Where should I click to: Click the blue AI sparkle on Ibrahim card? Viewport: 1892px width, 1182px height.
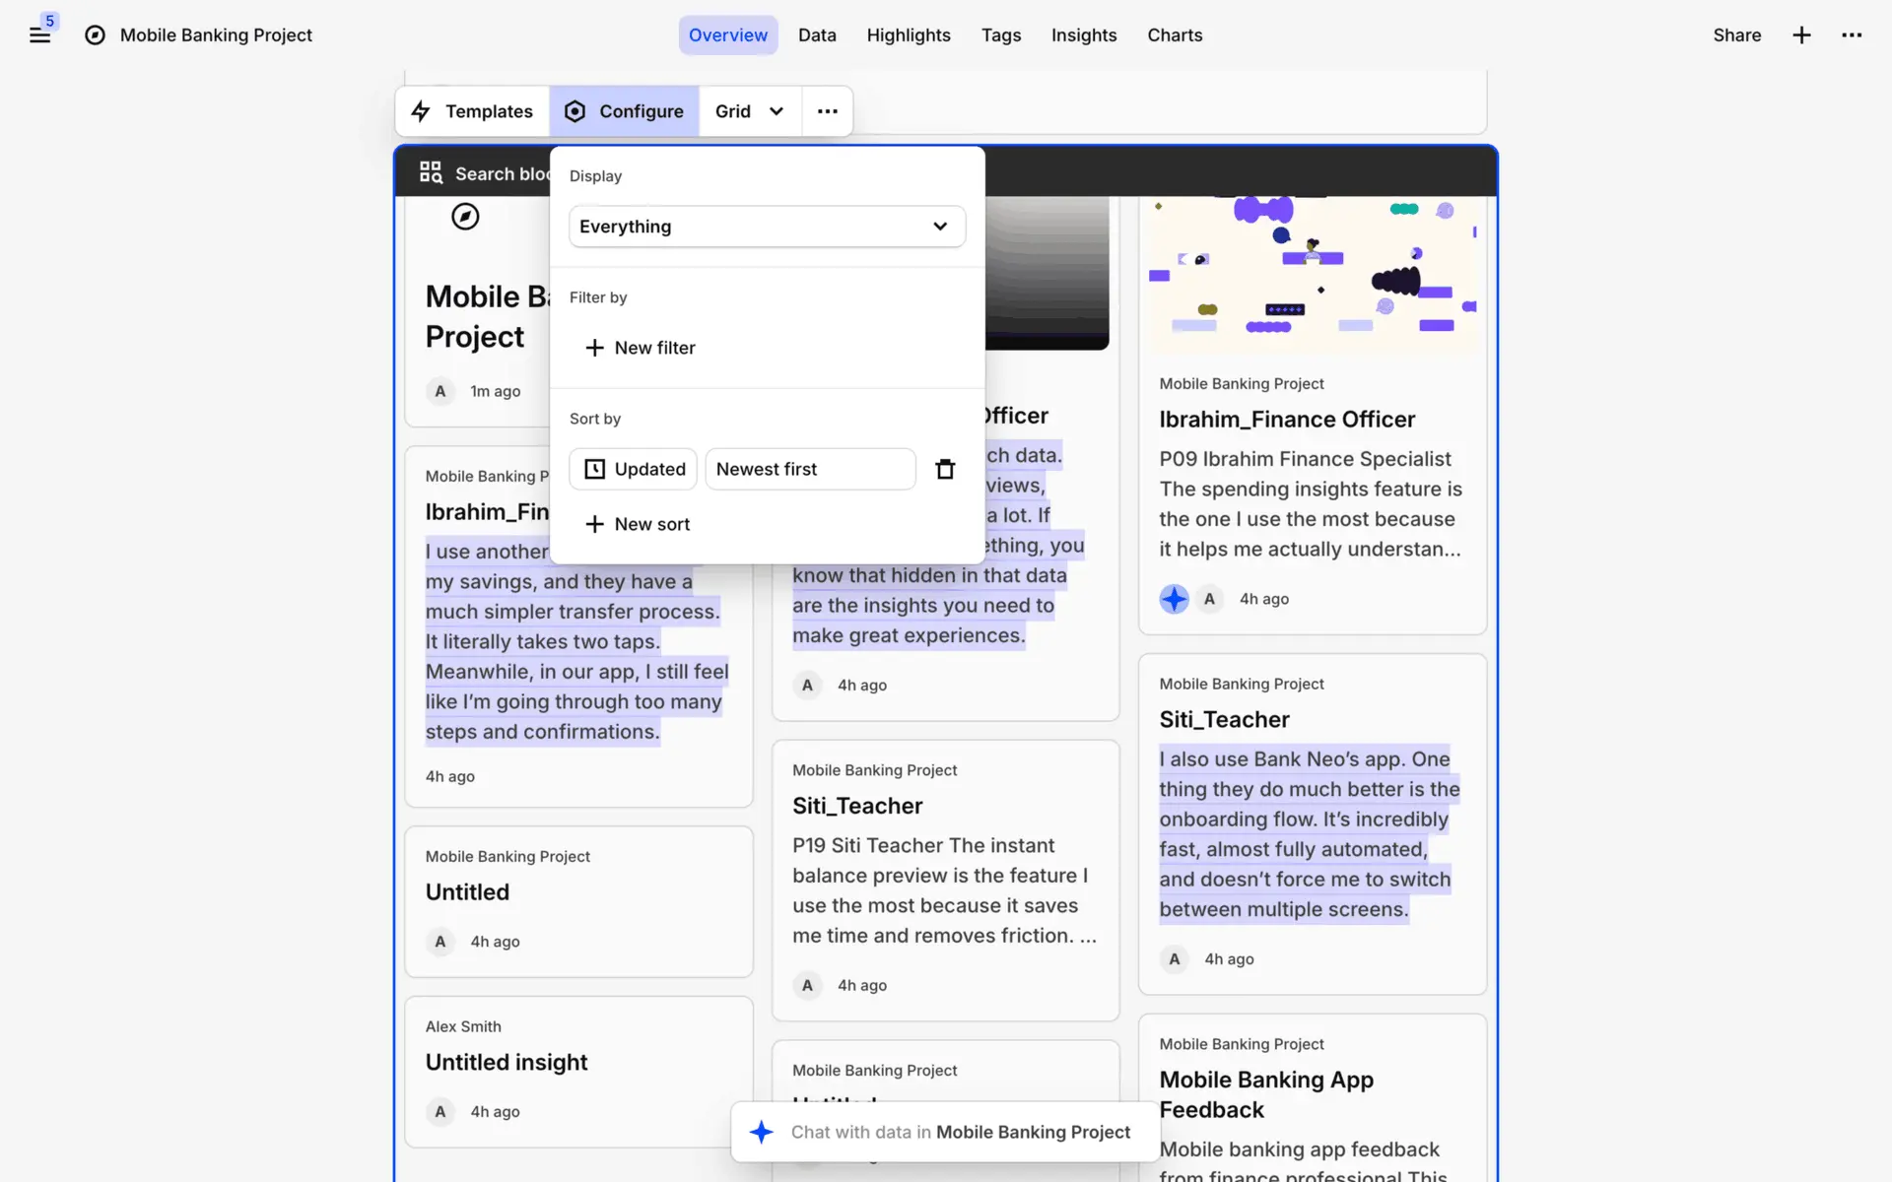click(x=1174, y=599)
